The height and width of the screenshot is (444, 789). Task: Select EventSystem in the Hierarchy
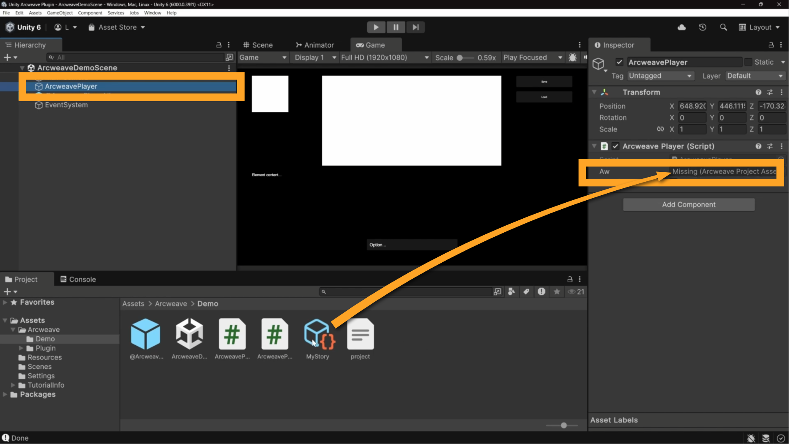click(66, 105)
